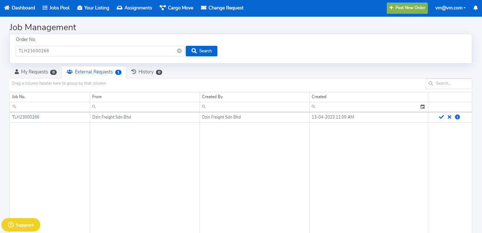Switch to History tab
Viewport: 482px width, 233px height.
click(146, 72)
